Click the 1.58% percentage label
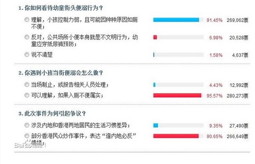The image size is (255, 164). [216, 55]
